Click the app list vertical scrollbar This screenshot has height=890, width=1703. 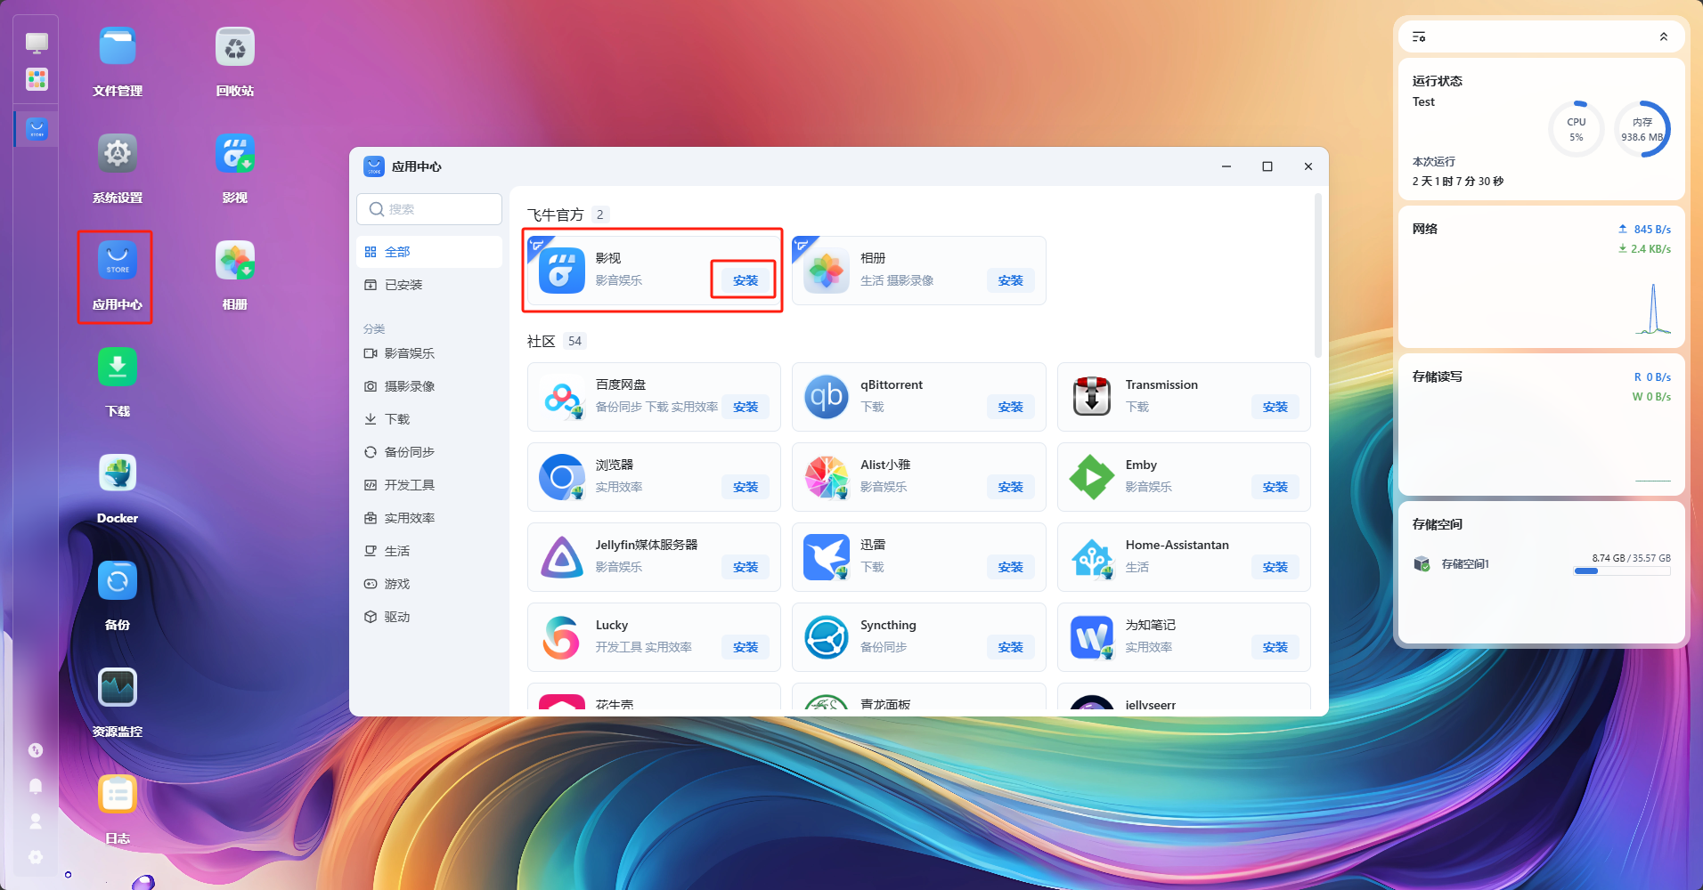click(1317, 276)
